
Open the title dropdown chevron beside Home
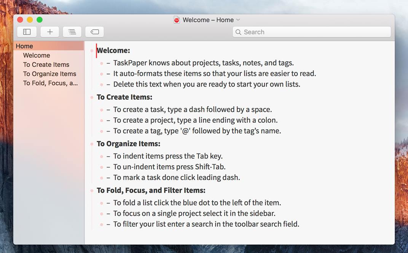point(238,20)
